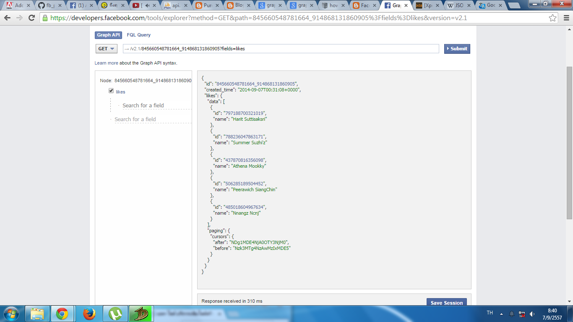
Task: Click the name Peerawich SiangChin
Action: [x=255, y=190]
